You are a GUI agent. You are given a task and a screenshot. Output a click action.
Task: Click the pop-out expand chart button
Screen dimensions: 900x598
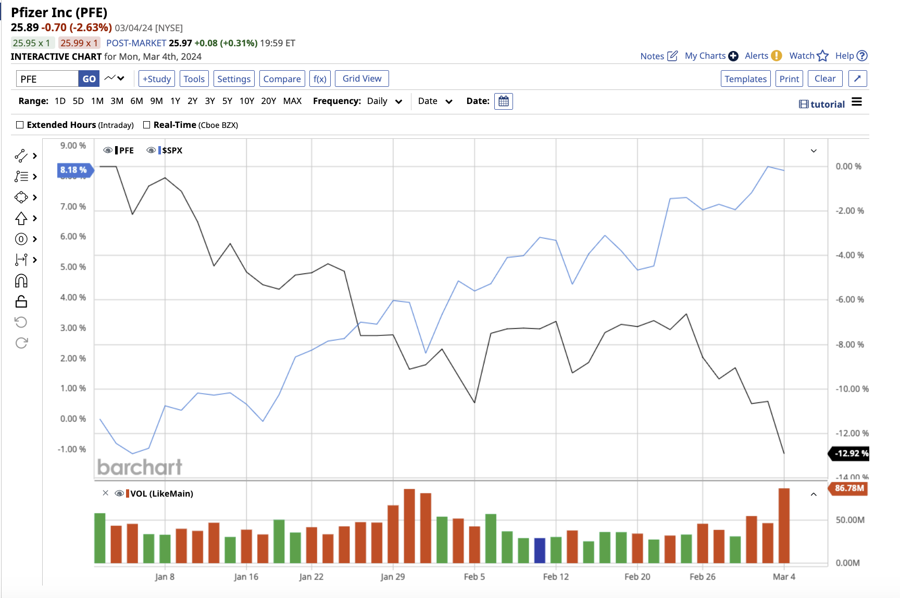857,79
